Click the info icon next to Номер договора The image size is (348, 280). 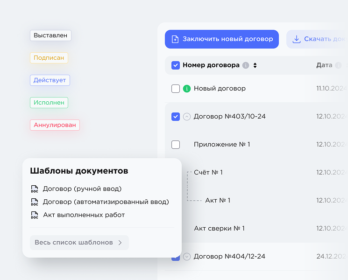click(x=246, y=65)
